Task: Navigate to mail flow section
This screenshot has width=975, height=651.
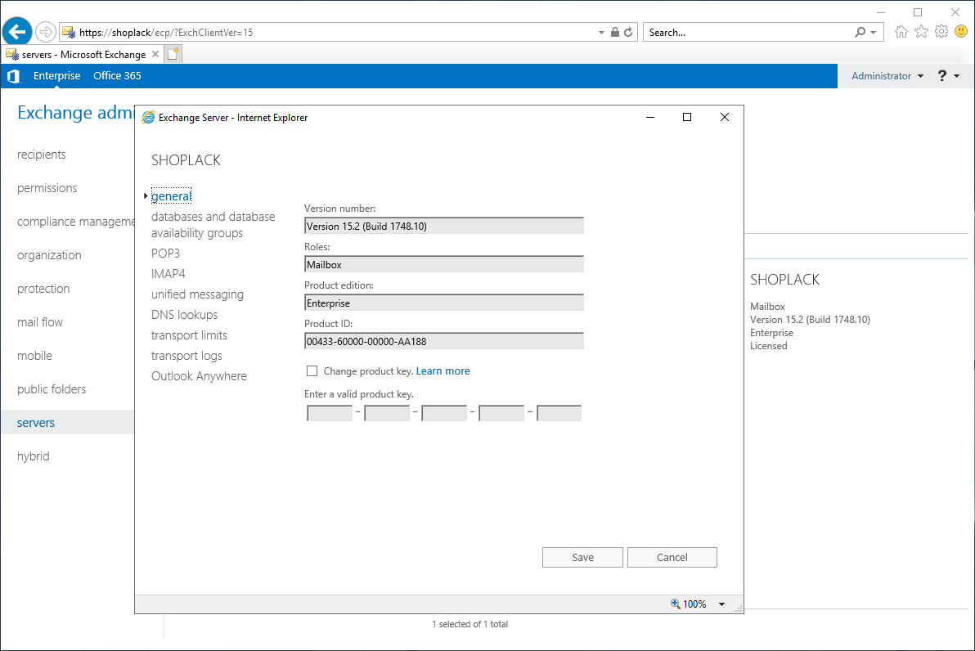Action: [40, 322]
